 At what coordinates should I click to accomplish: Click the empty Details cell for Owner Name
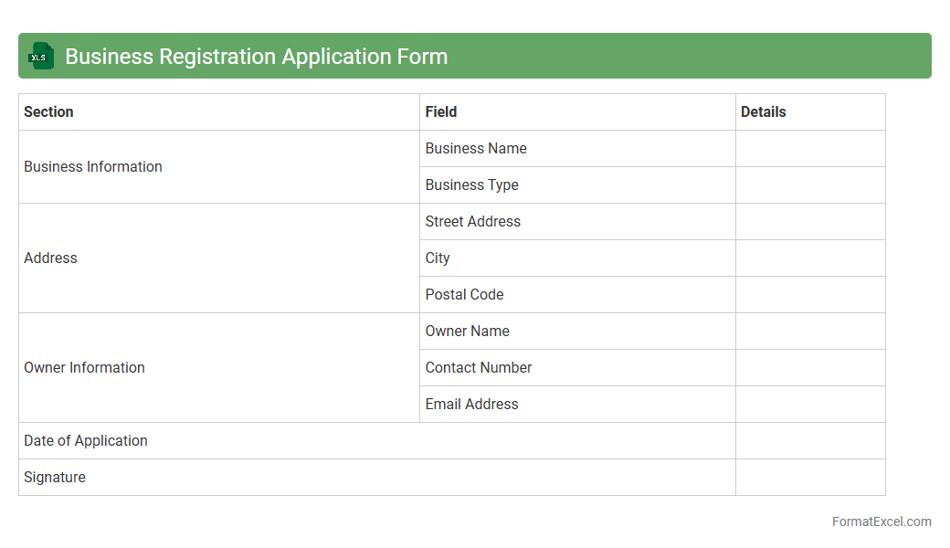pos(810,331)
